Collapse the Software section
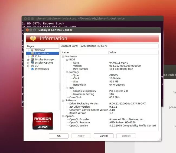 tap(63, 101)
